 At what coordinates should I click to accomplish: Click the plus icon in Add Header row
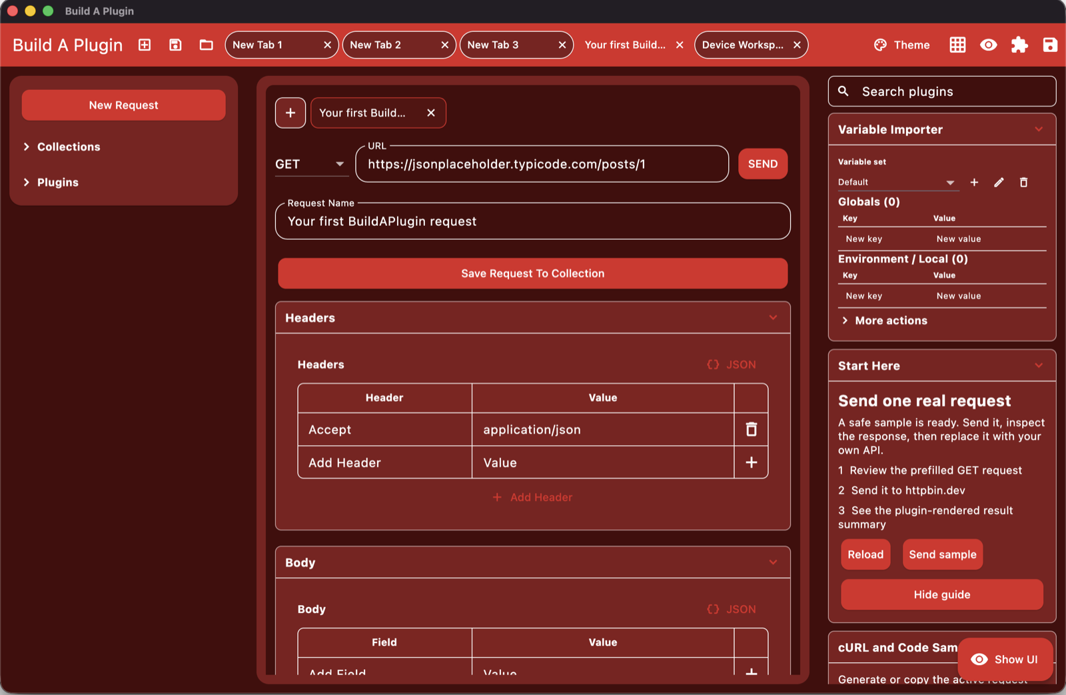751,462
